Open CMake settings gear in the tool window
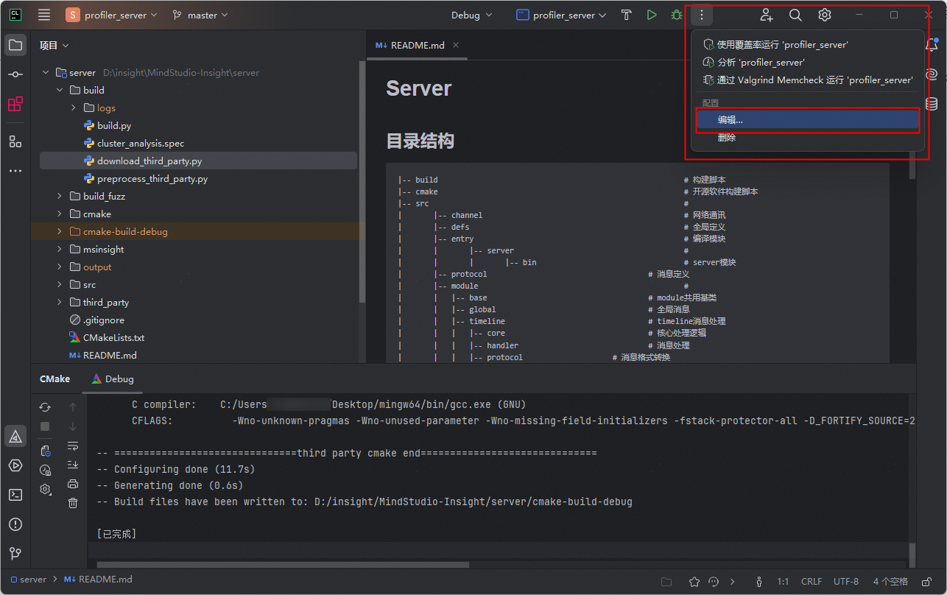 click(46, 490)
